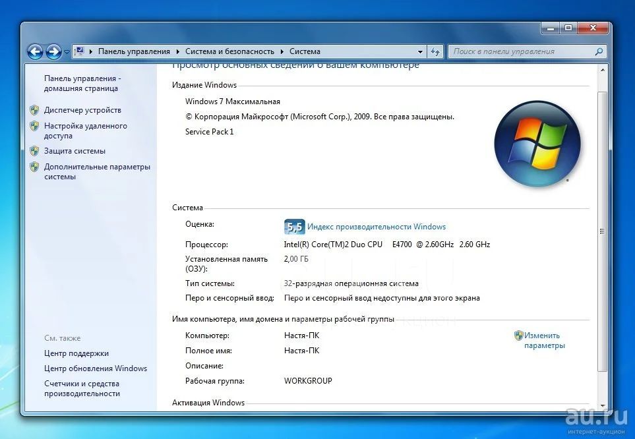Click the magnifier icon in the search box
635x439 pixels.
pos(599,51)
